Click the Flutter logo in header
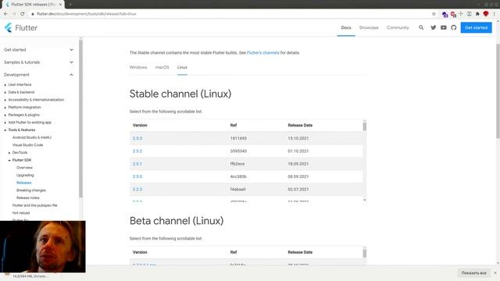Screen dimensions: 500x281 pos(21,28)
